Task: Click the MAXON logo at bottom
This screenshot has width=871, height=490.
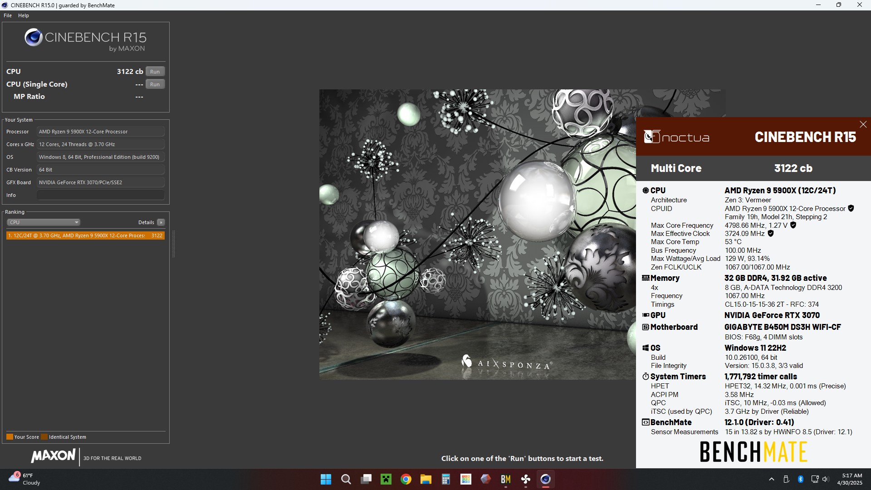Action: point(54,456)
